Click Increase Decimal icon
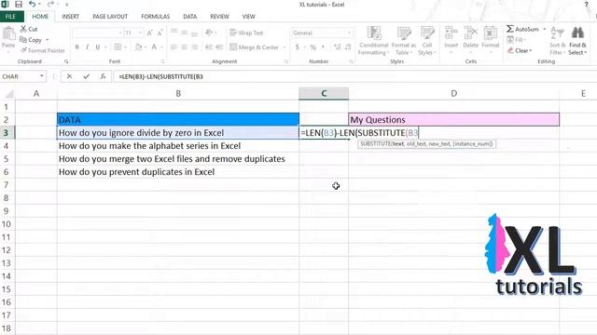This screenshot has height=335, width=597. pos(338,47)
